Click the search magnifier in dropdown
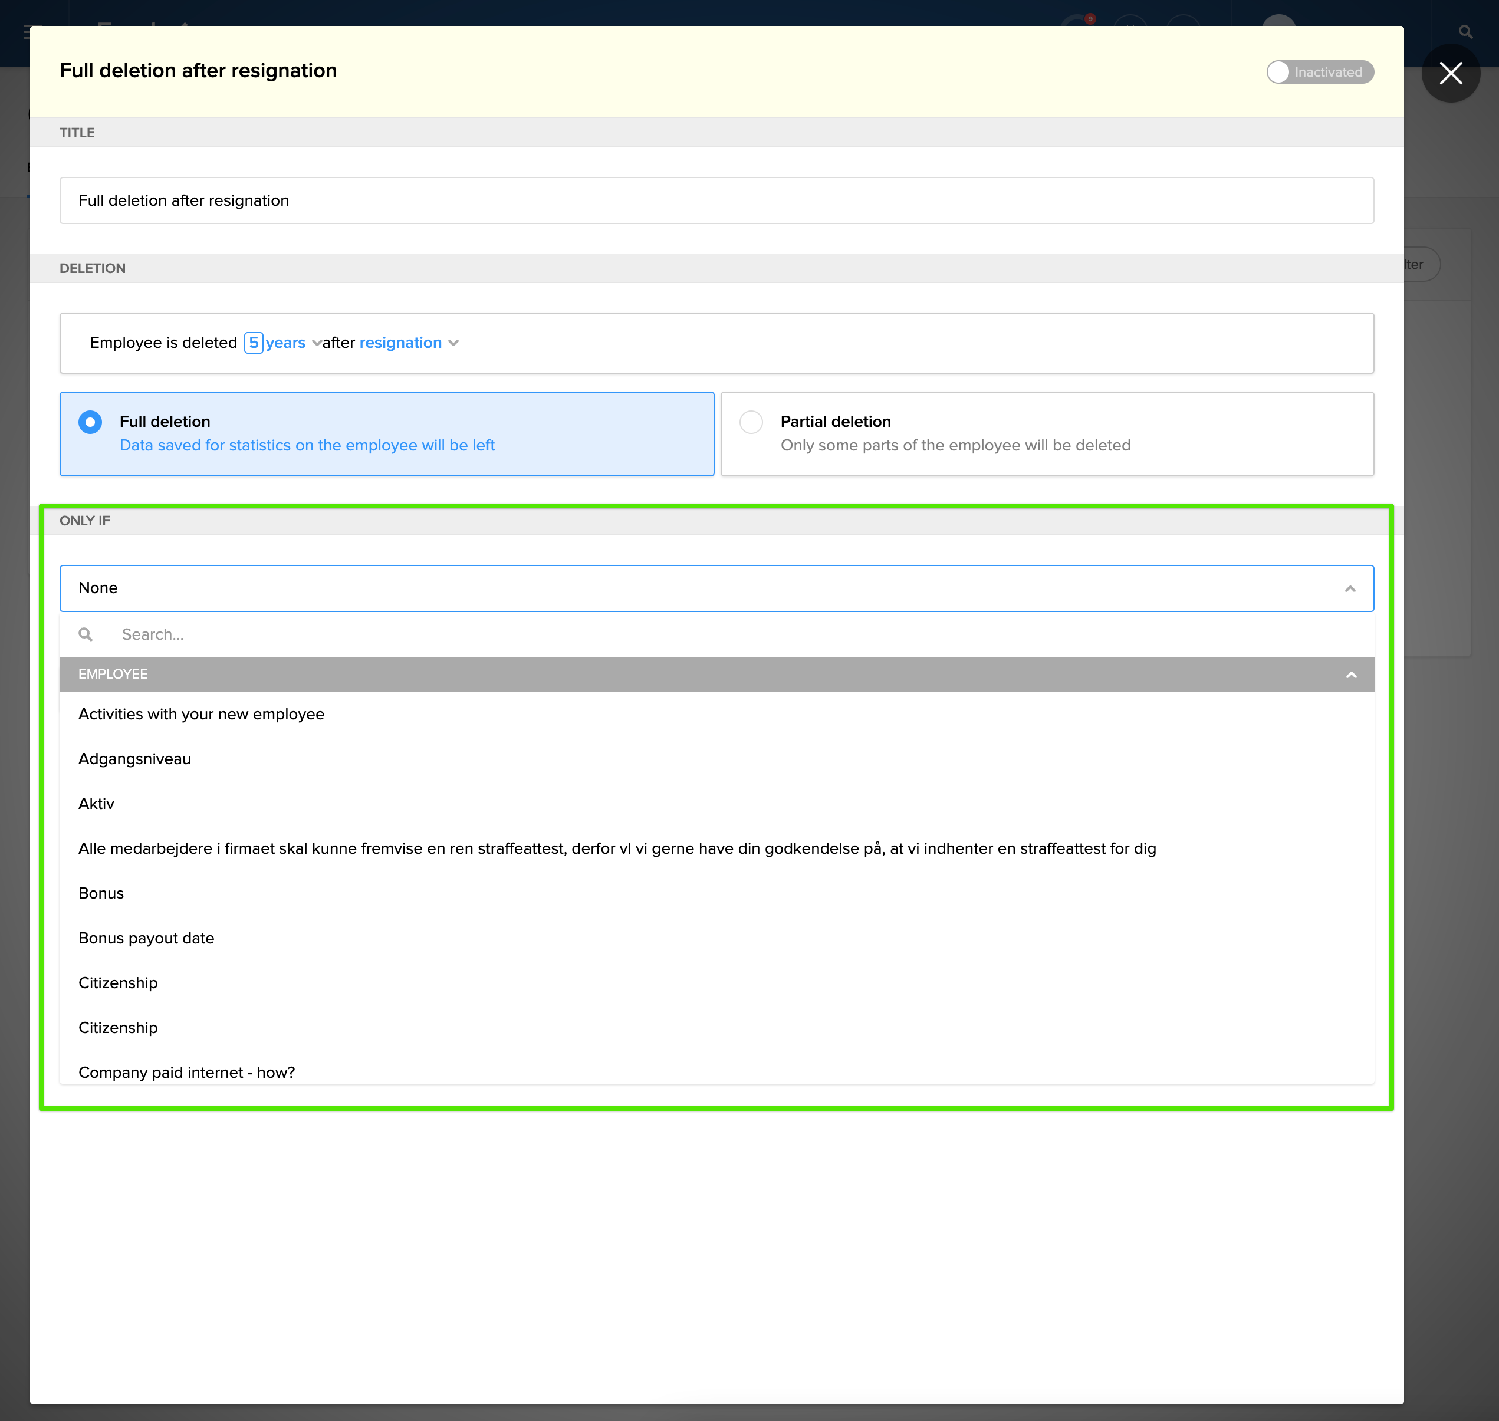Viewport: 1499px width, 1421px height. click(86, 635)
